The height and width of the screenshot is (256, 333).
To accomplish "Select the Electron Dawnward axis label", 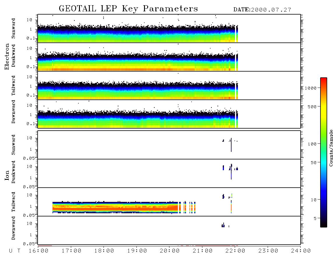I will coord(13,112).
